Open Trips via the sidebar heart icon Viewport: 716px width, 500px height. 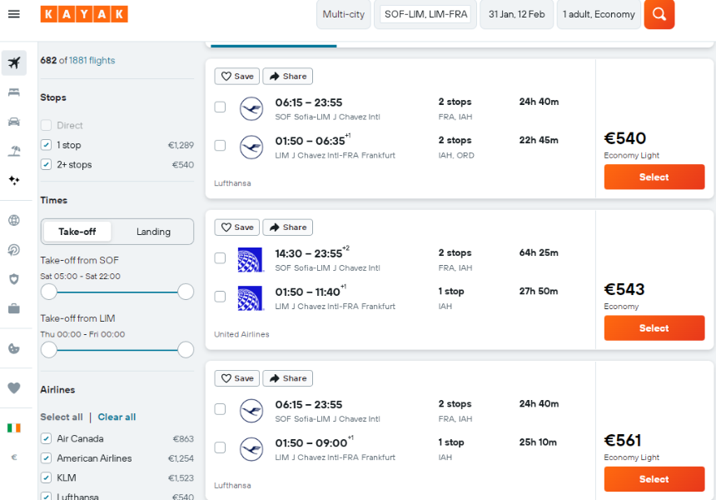14,388
